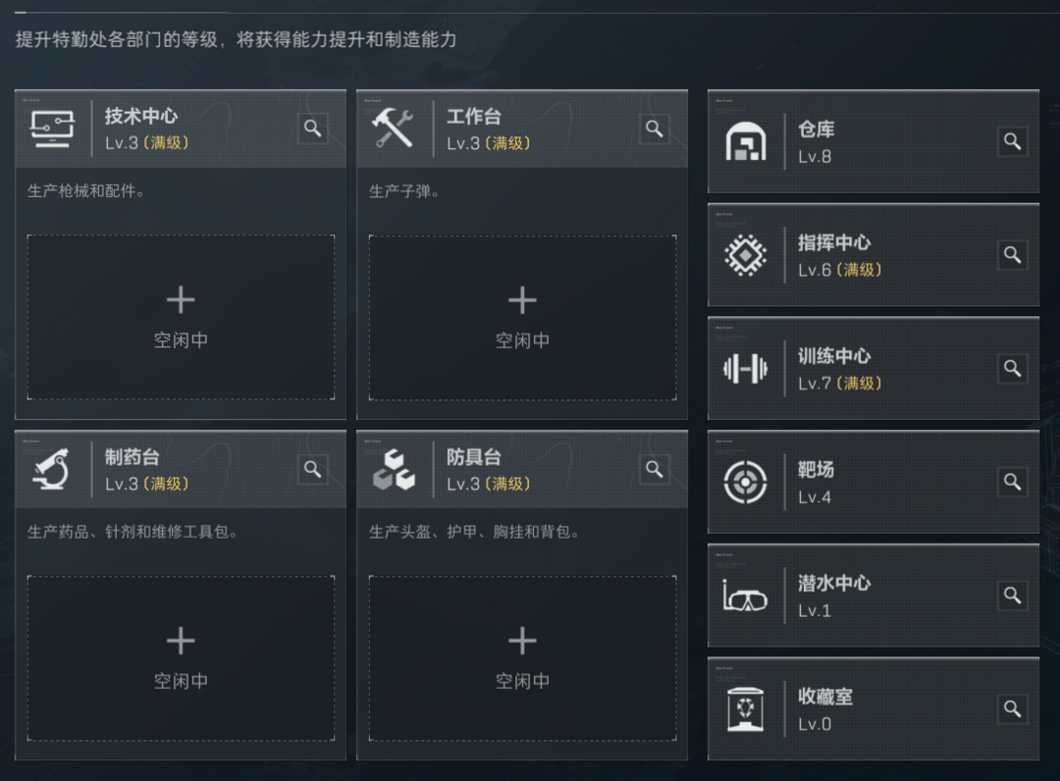Image resolution: width=1060 pixels, height=781 pixels.
Task: Inspect 技术中心 details via magnifier
Action: pyautogui.click(x=312, y=128)
